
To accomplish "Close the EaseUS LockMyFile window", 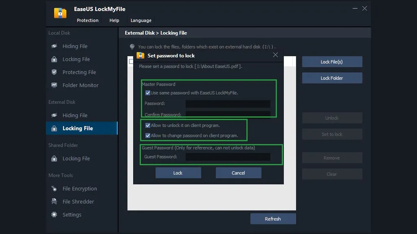I will click(364, 9).
